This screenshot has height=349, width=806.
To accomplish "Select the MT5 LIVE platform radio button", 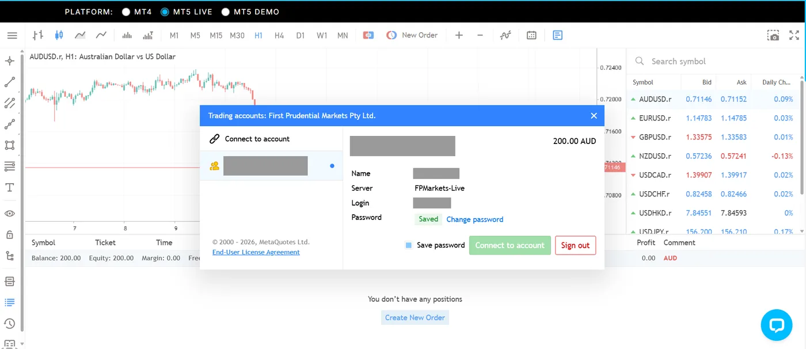I will click(x=165, y=12).
